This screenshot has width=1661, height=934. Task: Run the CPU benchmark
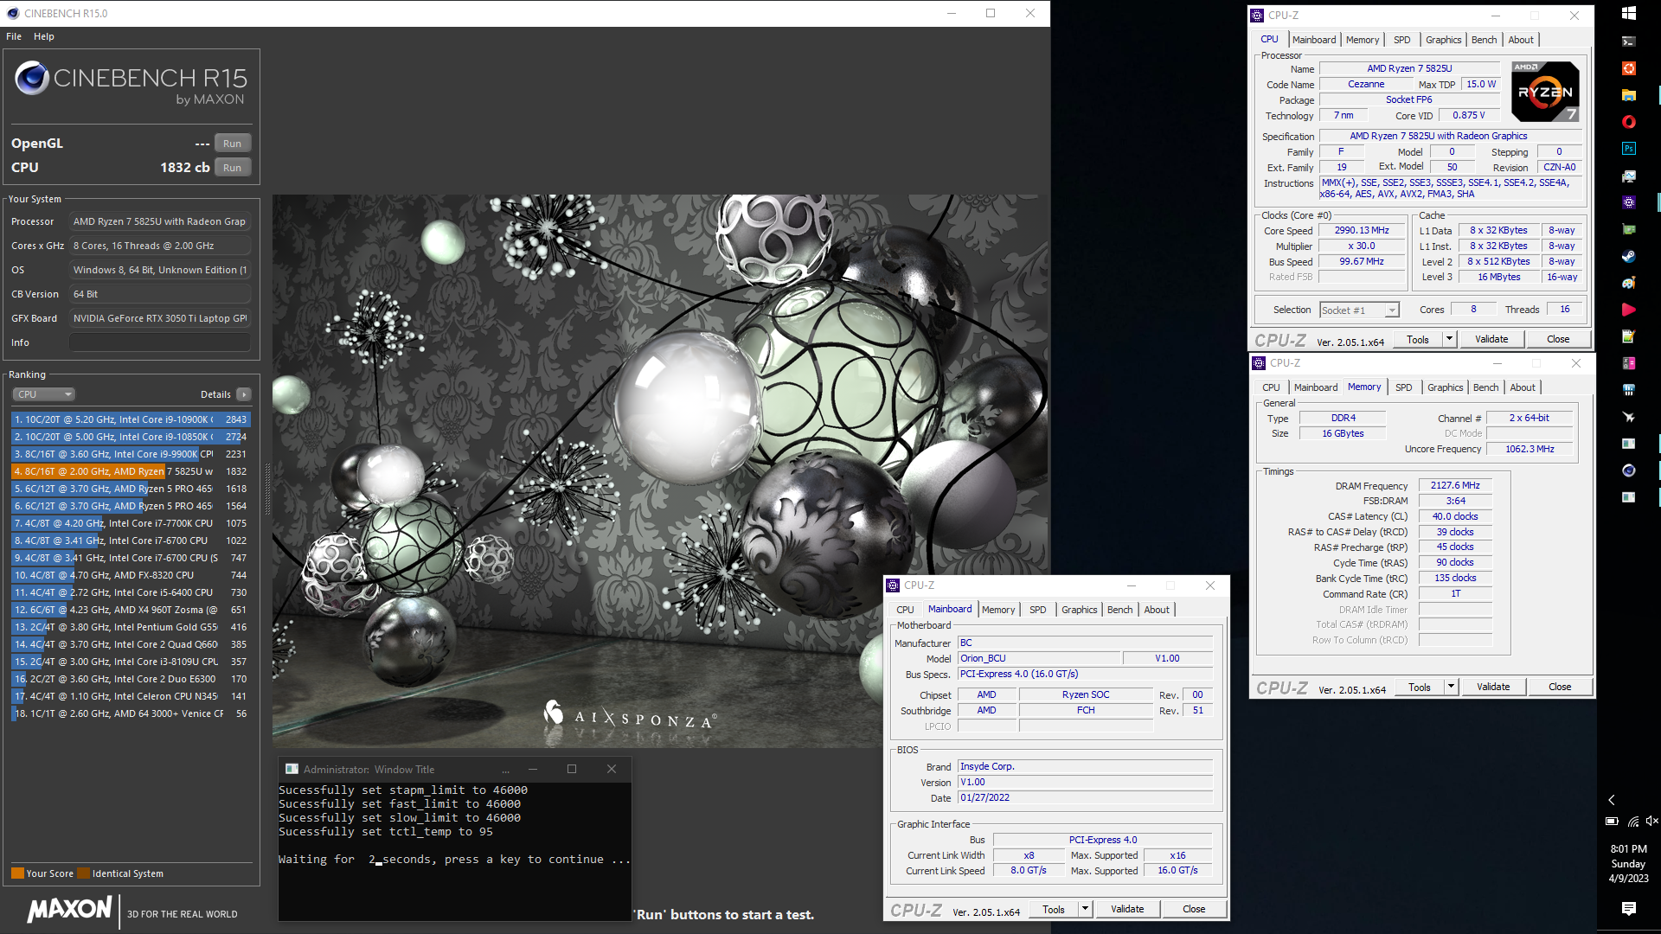(x=232, y=168)
